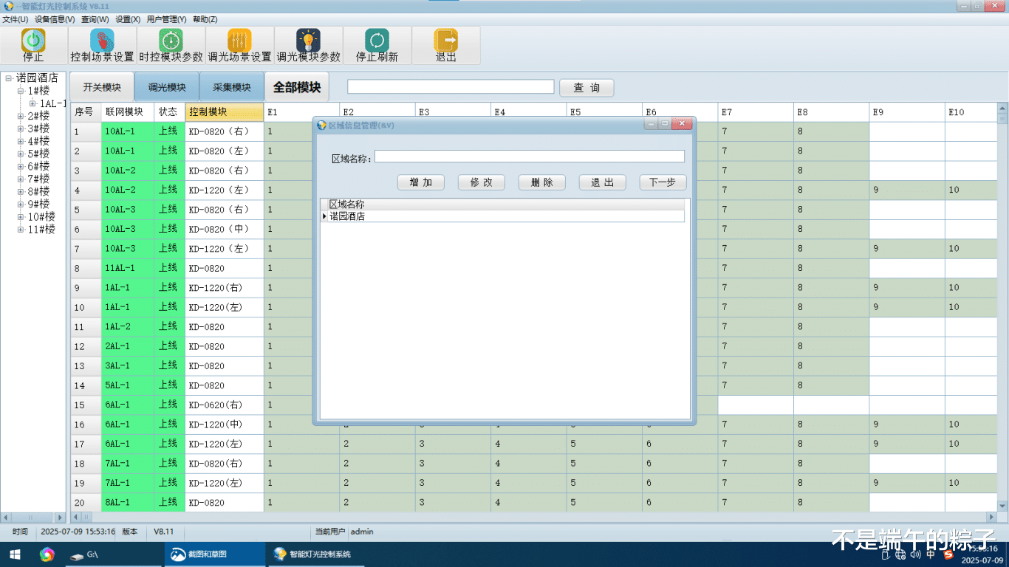This screenshot has width=1009, height=567.
Task: Select the 8AL-1 cell in row 20
Action: click(x=128, y=503)
